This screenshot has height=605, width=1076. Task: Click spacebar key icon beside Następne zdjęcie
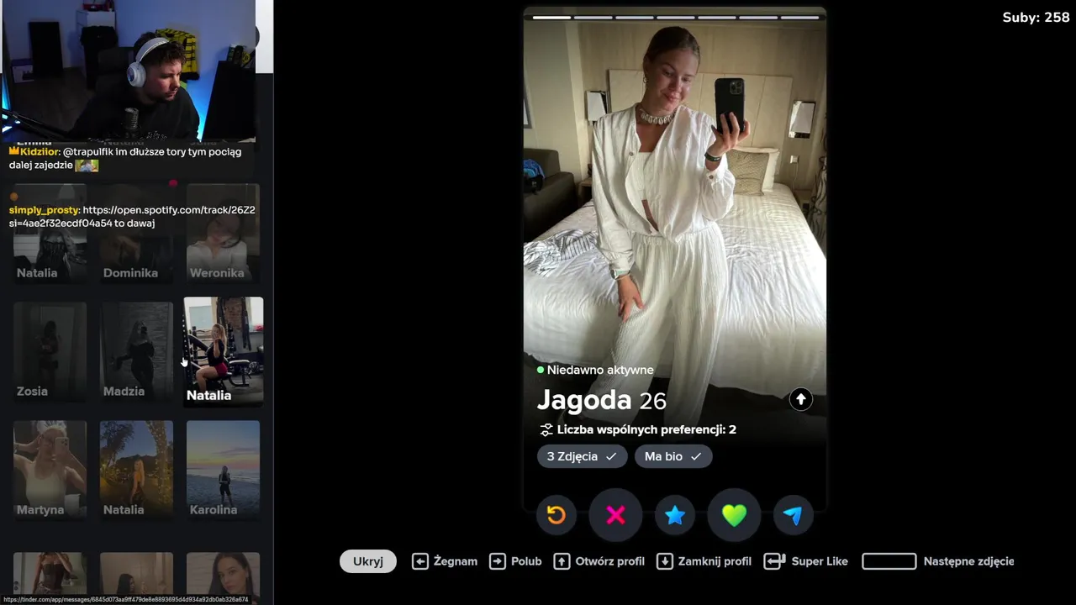click(889, 561)
